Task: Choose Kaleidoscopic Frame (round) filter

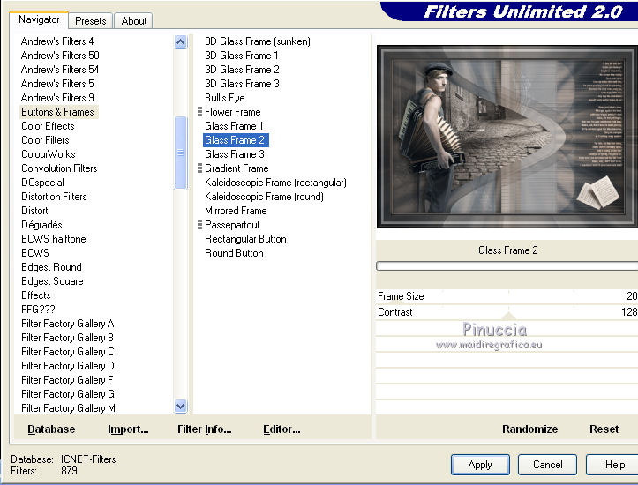Action: tap(265, 197)
